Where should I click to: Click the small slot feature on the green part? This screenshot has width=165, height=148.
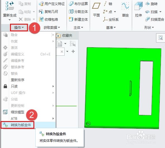click(131, 88)
